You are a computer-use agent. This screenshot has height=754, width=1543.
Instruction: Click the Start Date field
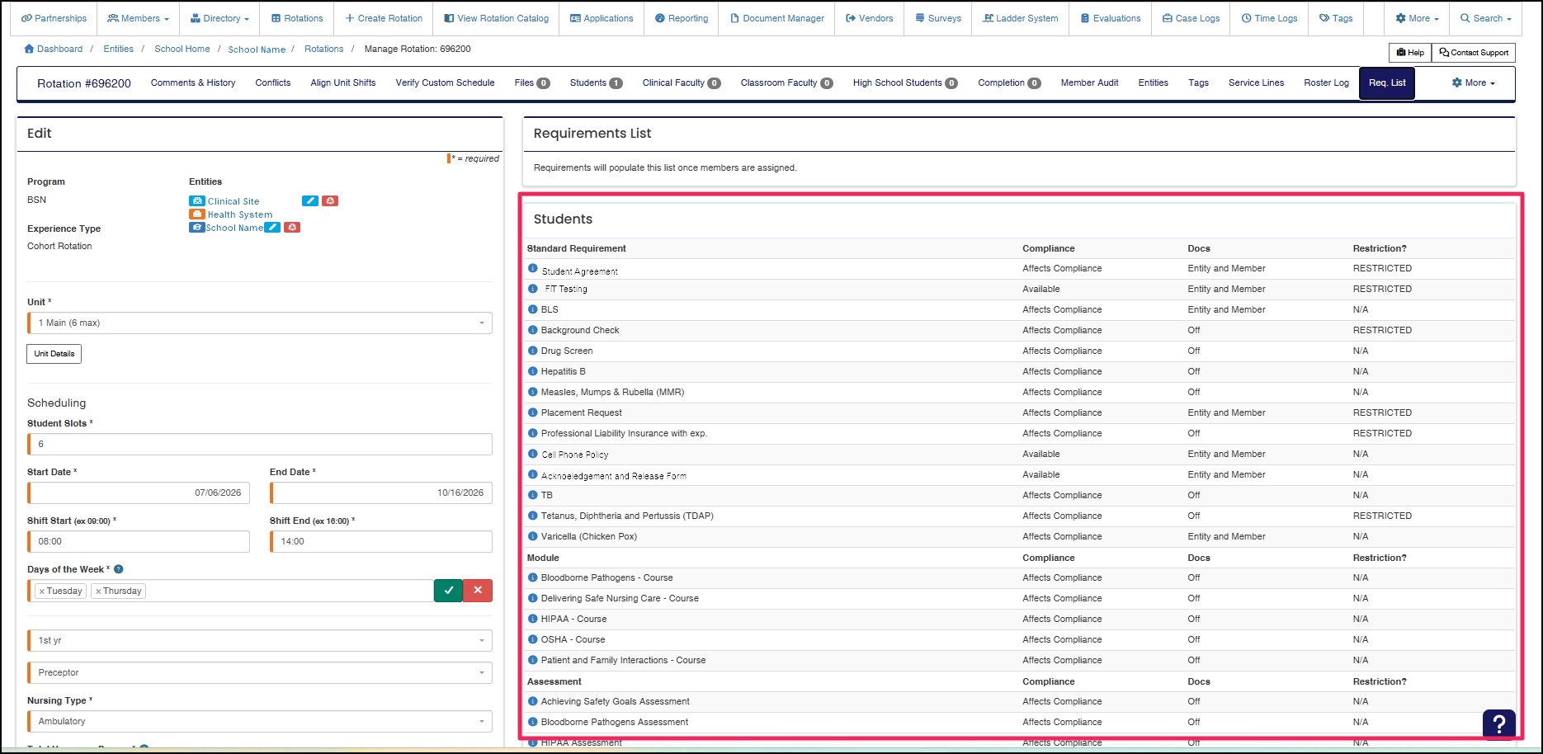click(139, 492)
